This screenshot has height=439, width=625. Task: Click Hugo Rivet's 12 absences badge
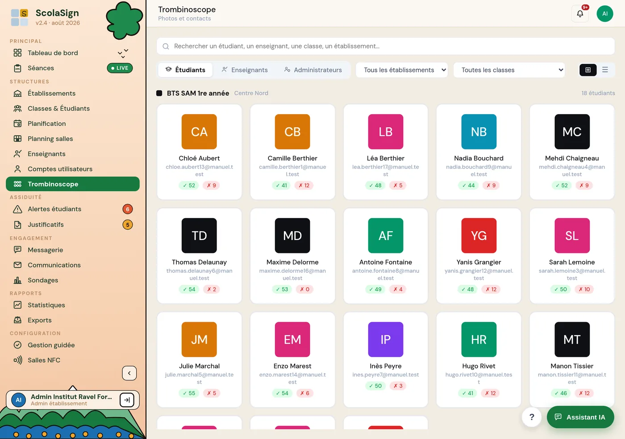point(490,393)
